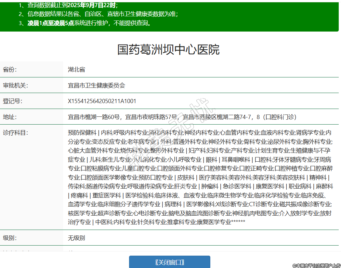Click the 凌晨1点至凌晨5点 maintenance notice

pyautogui.click(x=89, y=23)
